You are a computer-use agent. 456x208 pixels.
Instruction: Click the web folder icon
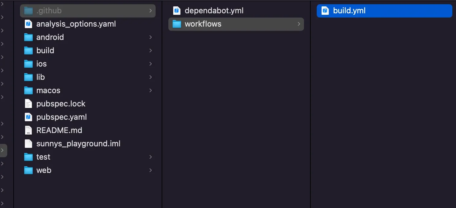(x=28, y=170)
